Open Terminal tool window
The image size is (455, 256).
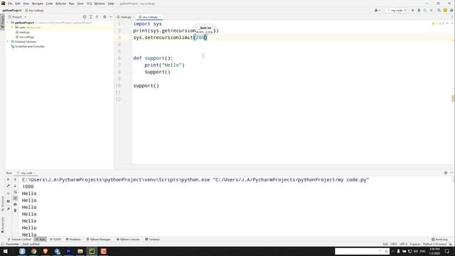152,240
